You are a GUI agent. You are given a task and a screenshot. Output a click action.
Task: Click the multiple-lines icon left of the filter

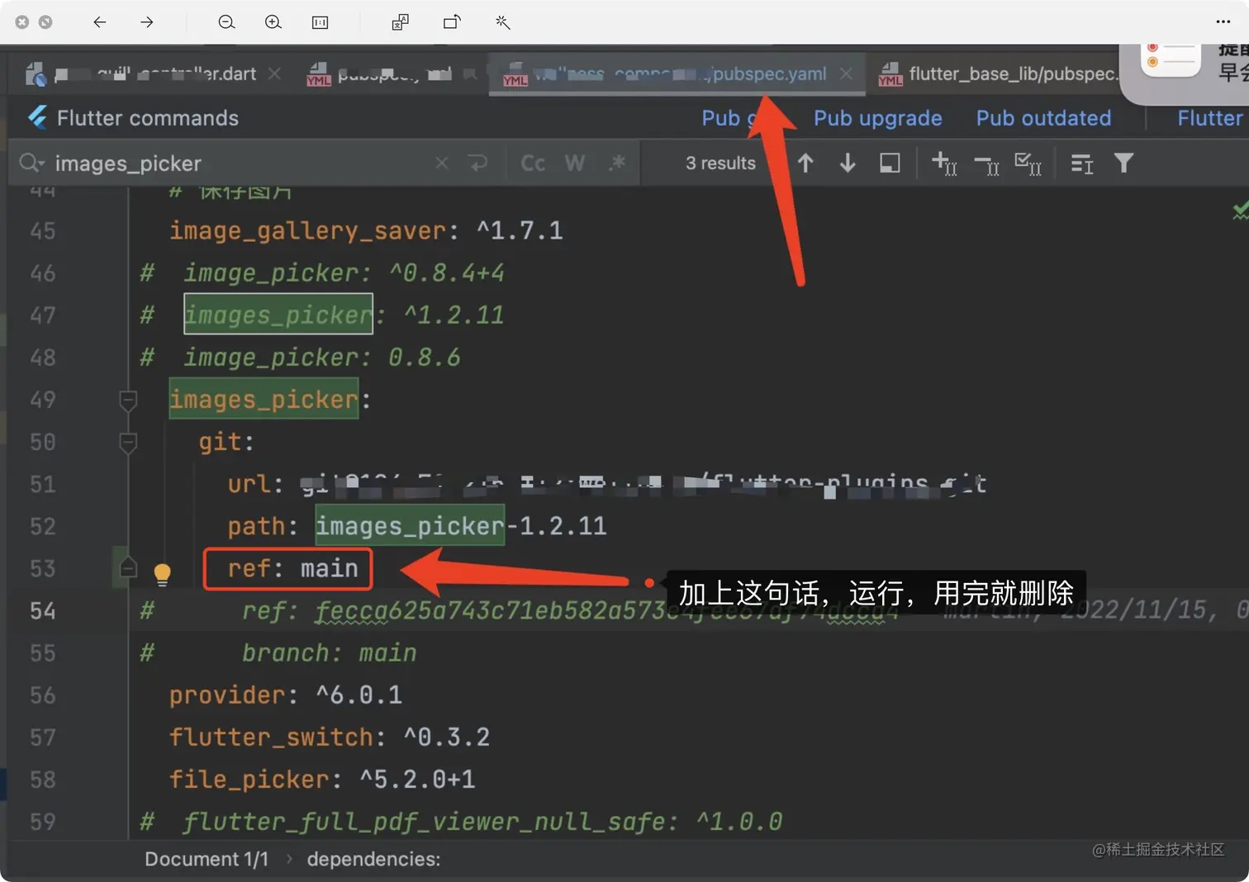click(1082, 163)
